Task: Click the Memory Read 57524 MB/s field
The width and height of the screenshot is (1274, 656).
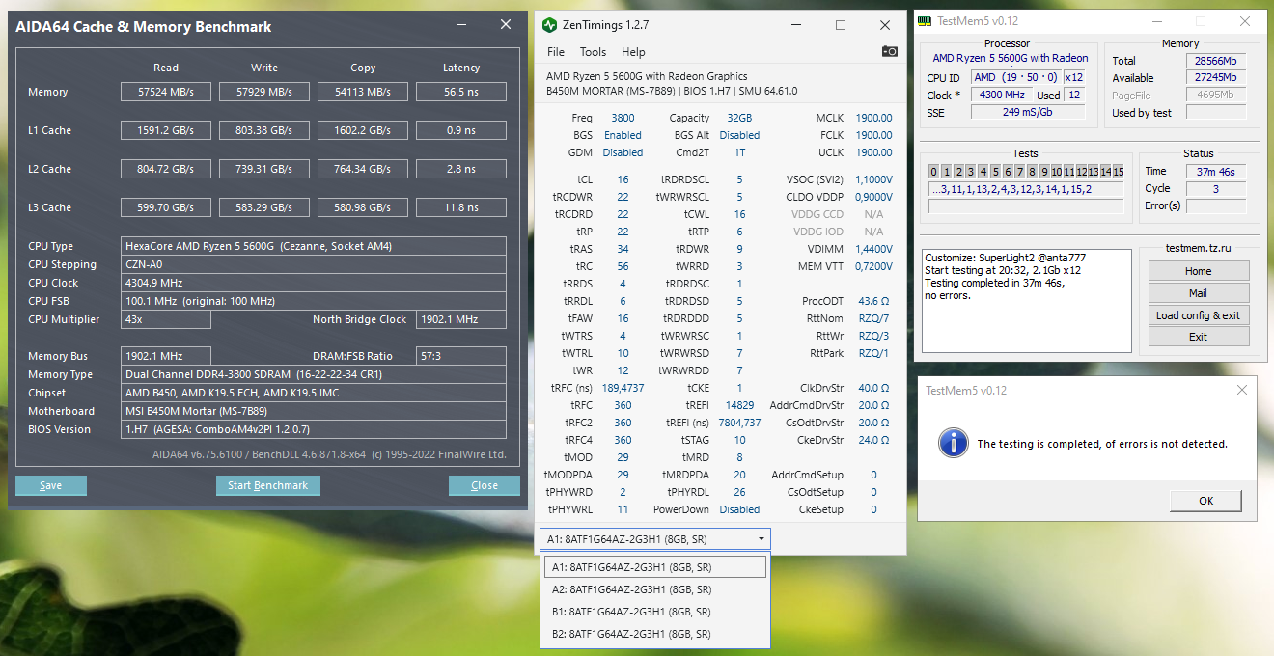Action: 166,92
